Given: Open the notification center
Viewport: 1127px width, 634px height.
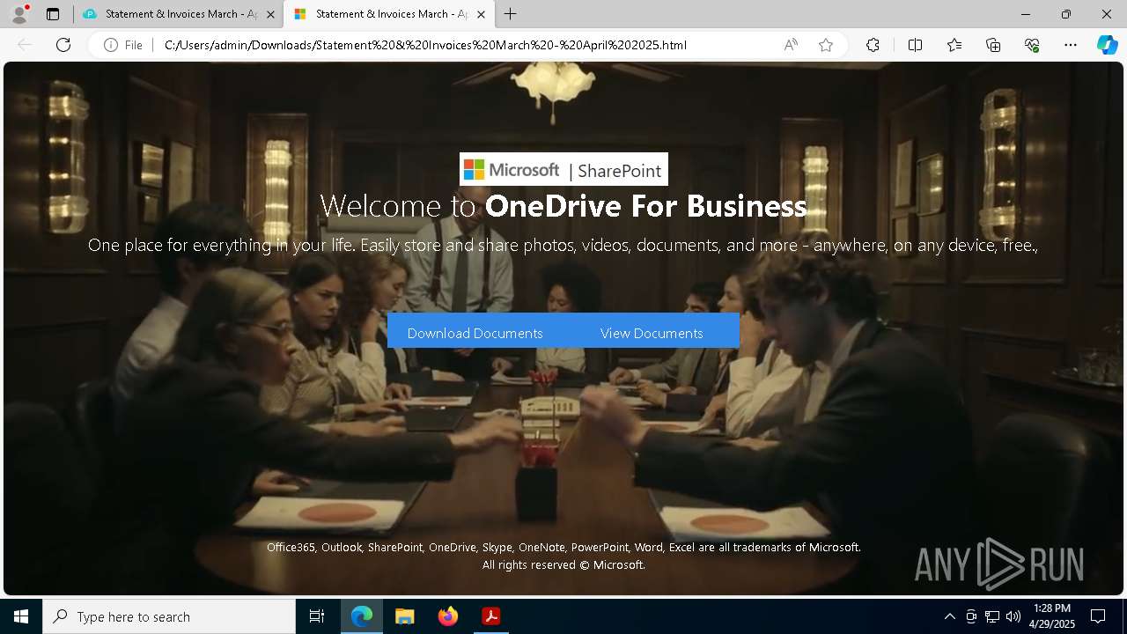Looking at the screenshot, I should pos(1098,616).
